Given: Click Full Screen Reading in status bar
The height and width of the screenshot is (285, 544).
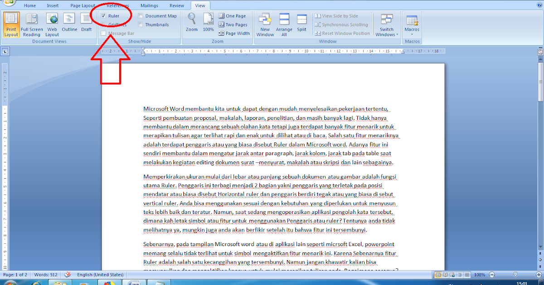Looking at the screenshot, I should 445,275.
